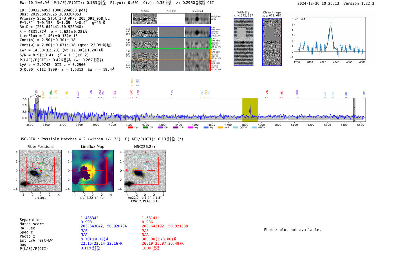Screen dimensions: 394x268
Task: Select the orange-bordered fiber spectrum row
Action: pyautogui.click(x=171, y=54)
